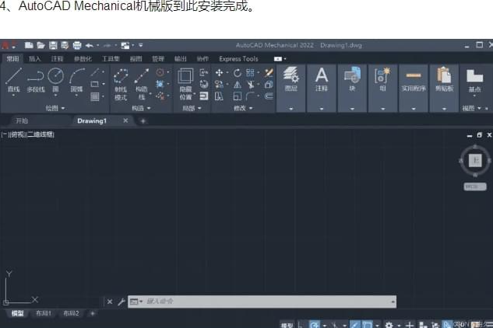The width and height of the screenshot is (493, 328).
Task: Select the Copy tool in the Modify panel
Action: pos(219,85)
